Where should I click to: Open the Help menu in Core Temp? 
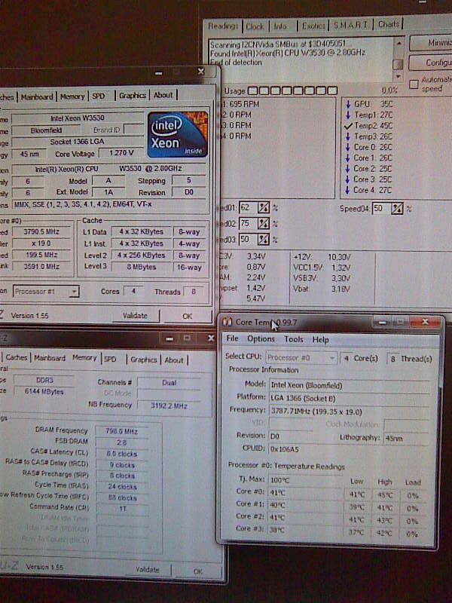pos(321,340)
